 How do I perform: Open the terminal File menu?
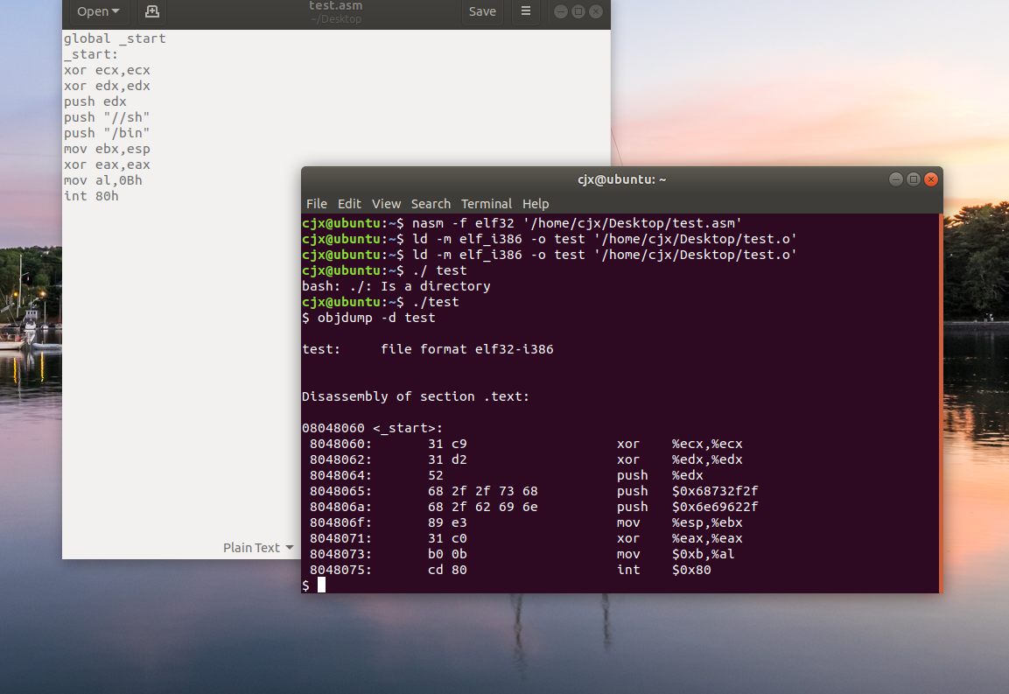pyautogui.click(x=317, y=203)
